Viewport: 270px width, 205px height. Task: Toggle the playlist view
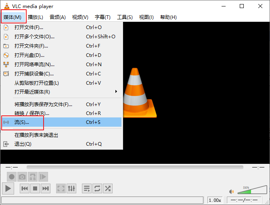click(87, 188)
